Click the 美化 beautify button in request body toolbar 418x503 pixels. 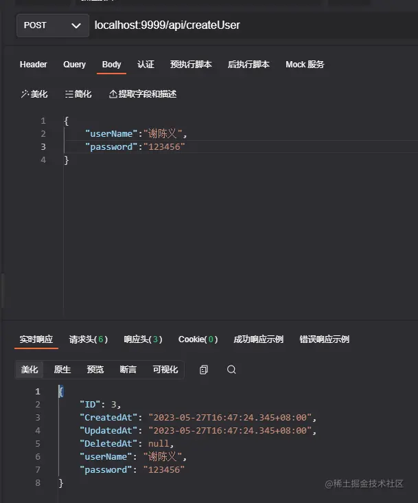click(x=34, y=94)
